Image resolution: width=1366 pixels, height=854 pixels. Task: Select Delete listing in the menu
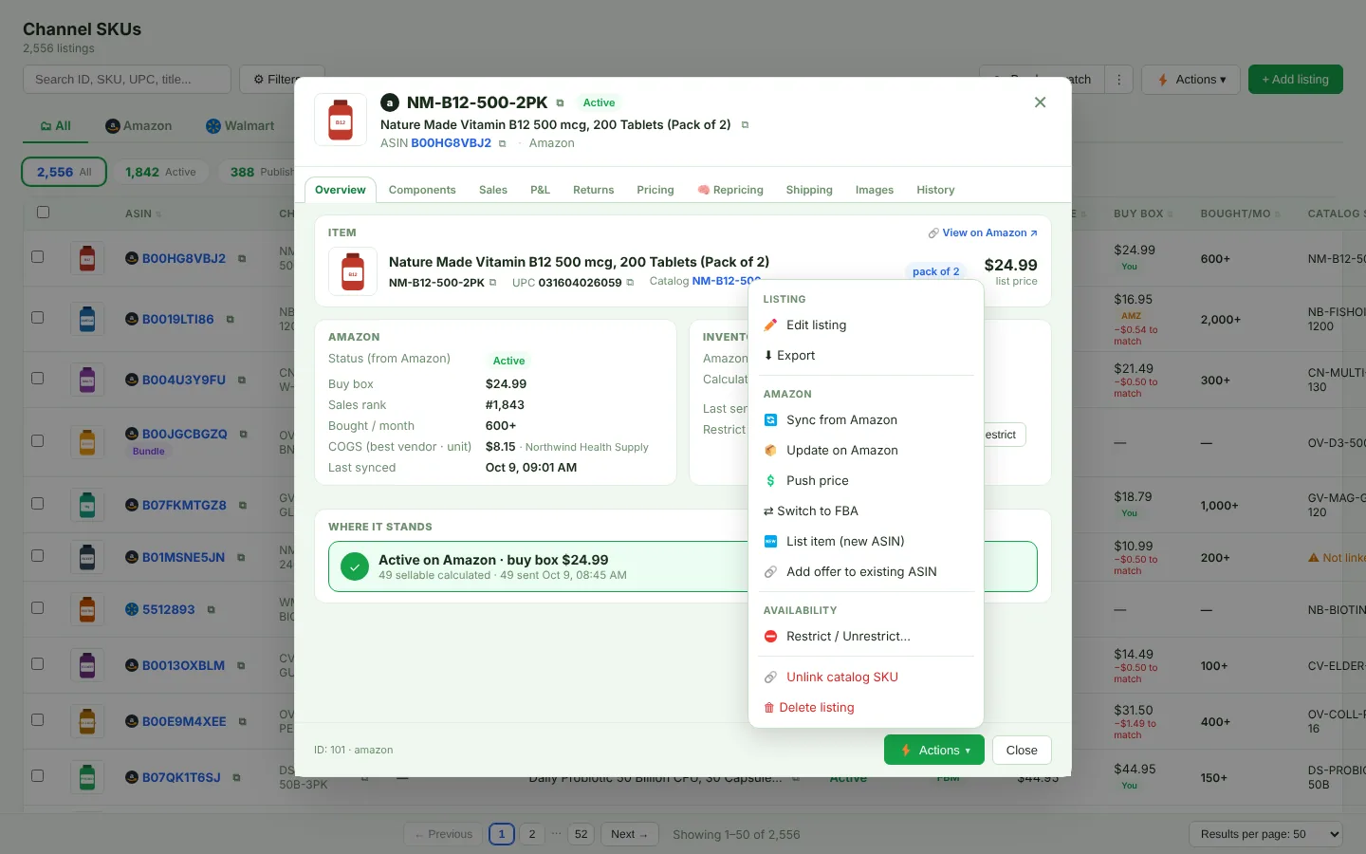coord(866,708)
